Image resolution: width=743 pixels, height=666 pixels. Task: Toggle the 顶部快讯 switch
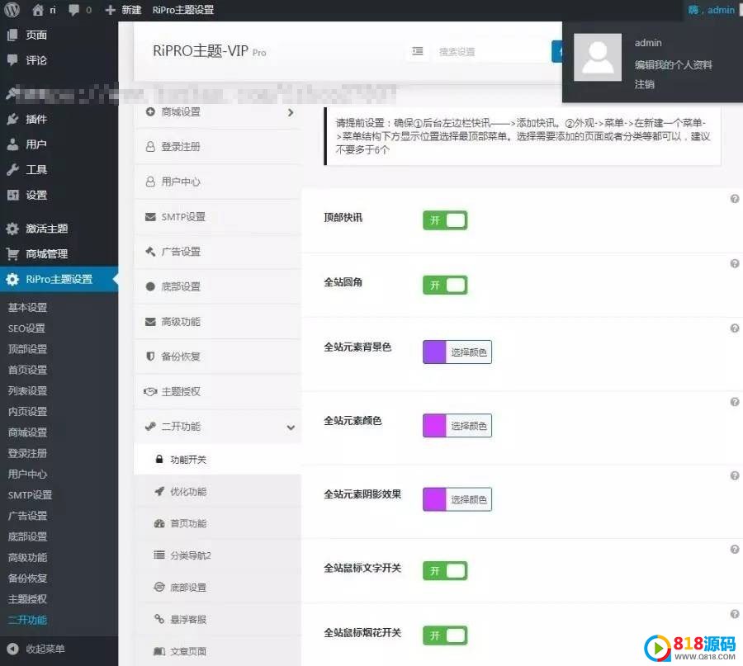[x=445, y=220]
